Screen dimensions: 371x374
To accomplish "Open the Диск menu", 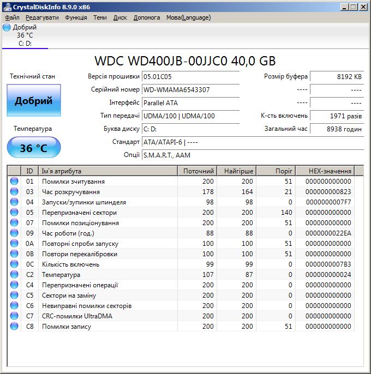I will (x=120, y=17).
